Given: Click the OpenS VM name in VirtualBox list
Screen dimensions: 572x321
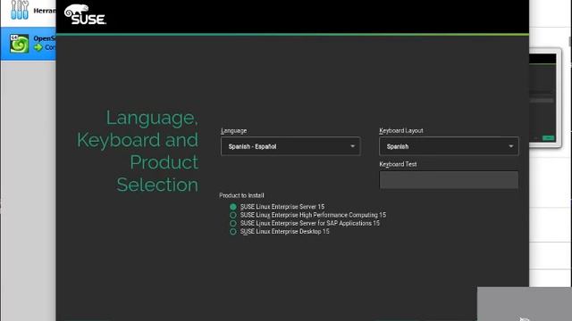Looking at the screenshot, I should coord(45,38).
